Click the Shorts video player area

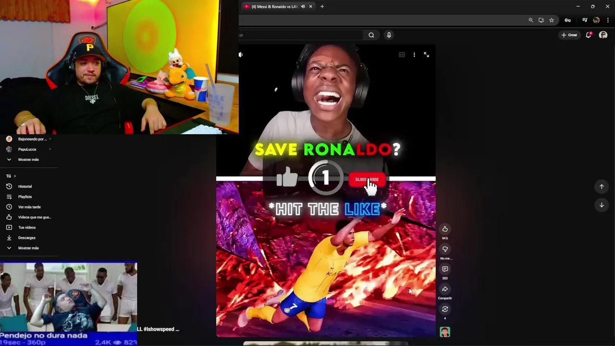point(326,191)
